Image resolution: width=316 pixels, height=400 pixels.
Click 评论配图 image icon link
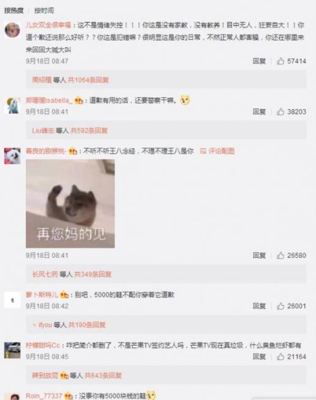217,151
